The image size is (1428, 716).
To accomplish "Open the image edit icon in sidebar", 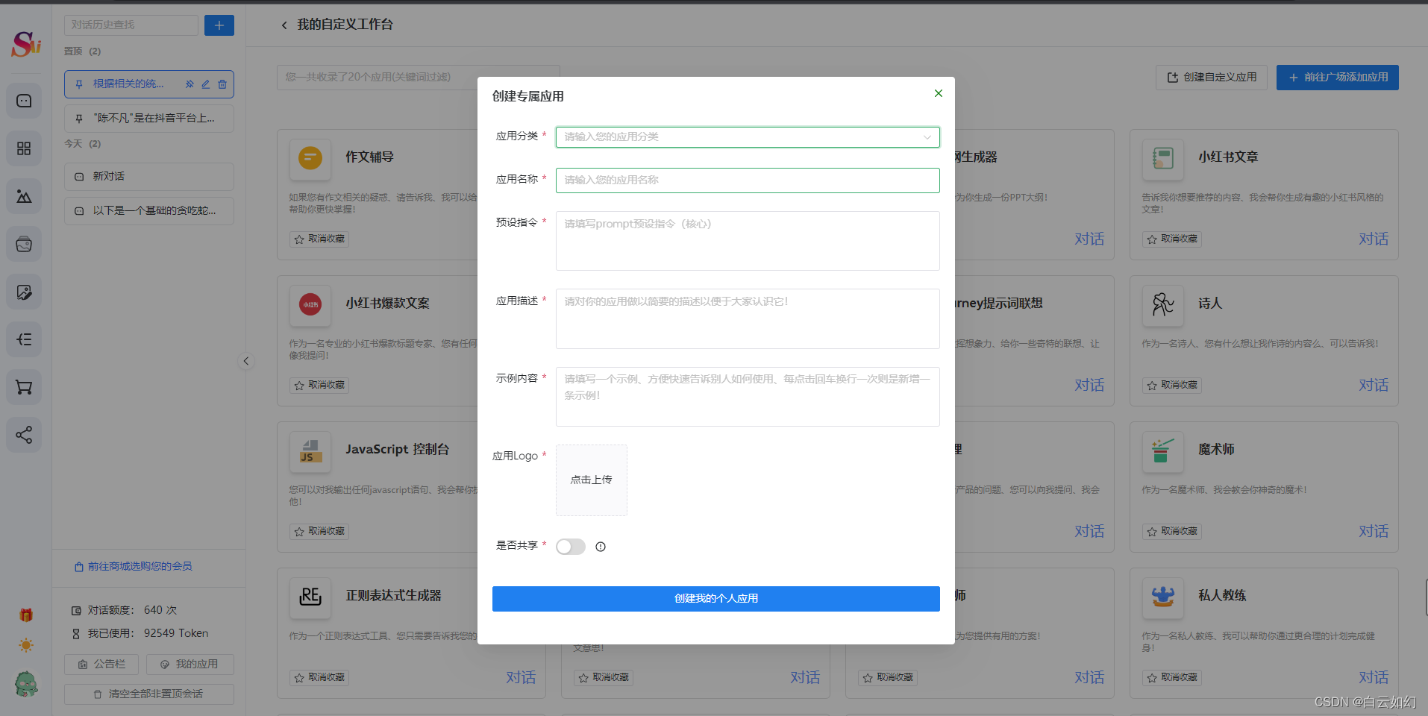I will (24, 292).
